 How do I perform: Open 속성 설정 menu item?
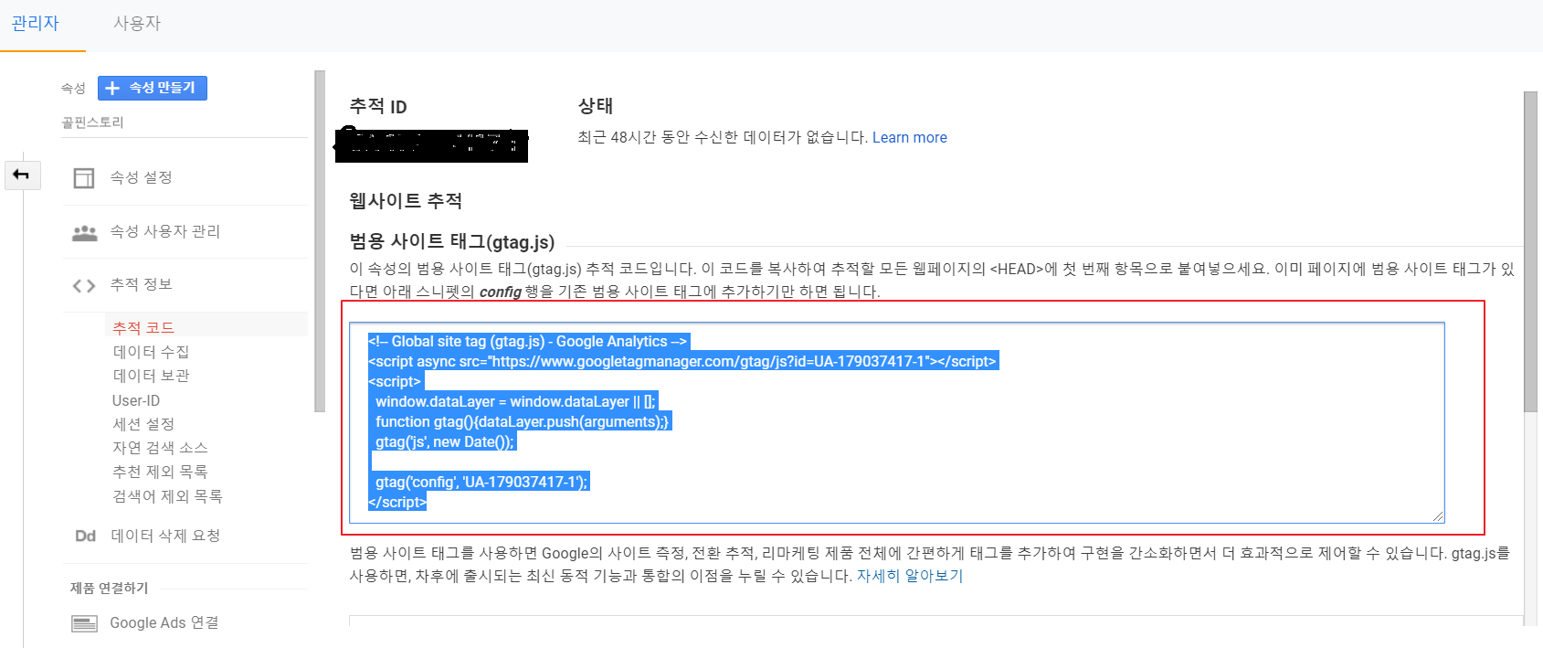[x=142, y=177]
